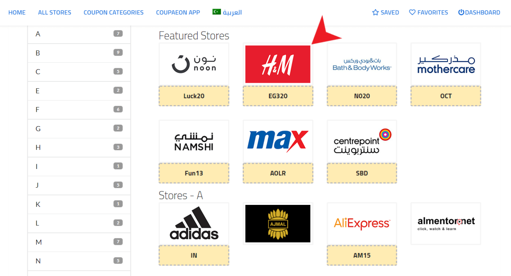Open Favorites heart link
511x276 pixels.
(428, 12)
